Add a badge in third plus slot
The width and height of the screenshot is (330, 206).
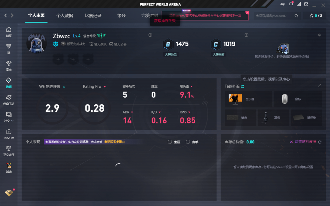[x=88, y=59]
